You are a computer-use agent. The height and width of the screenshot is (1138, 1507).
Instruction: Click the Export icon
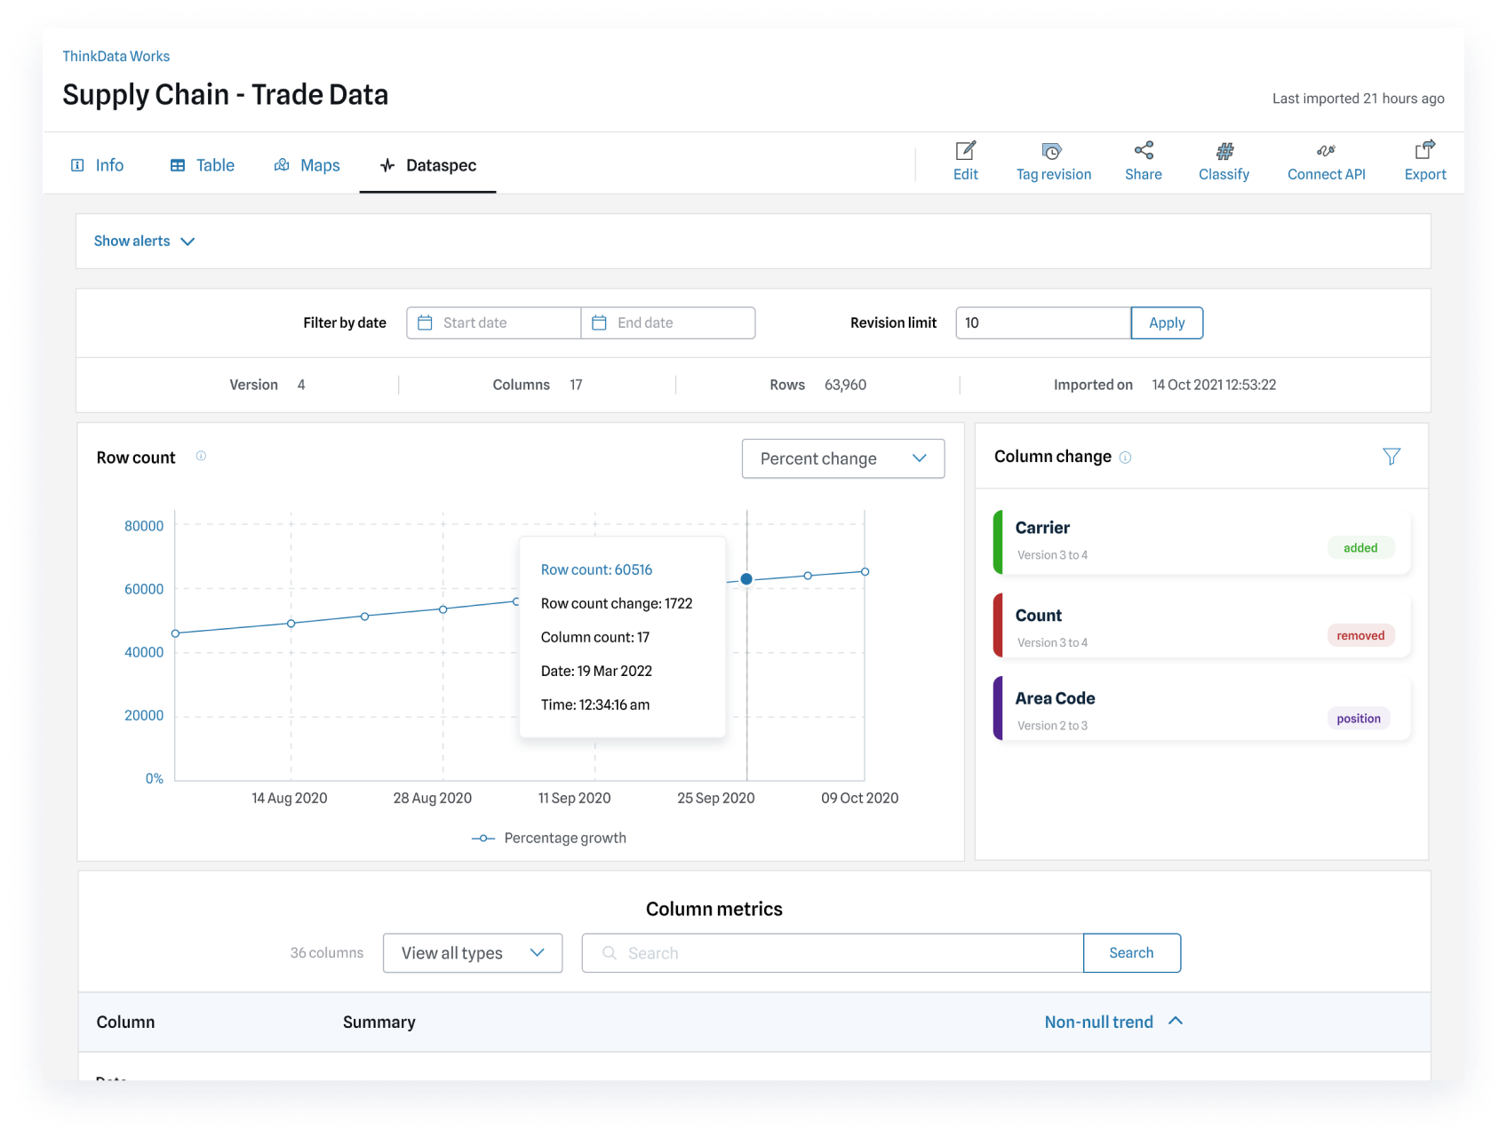[x=1425, y=149]
